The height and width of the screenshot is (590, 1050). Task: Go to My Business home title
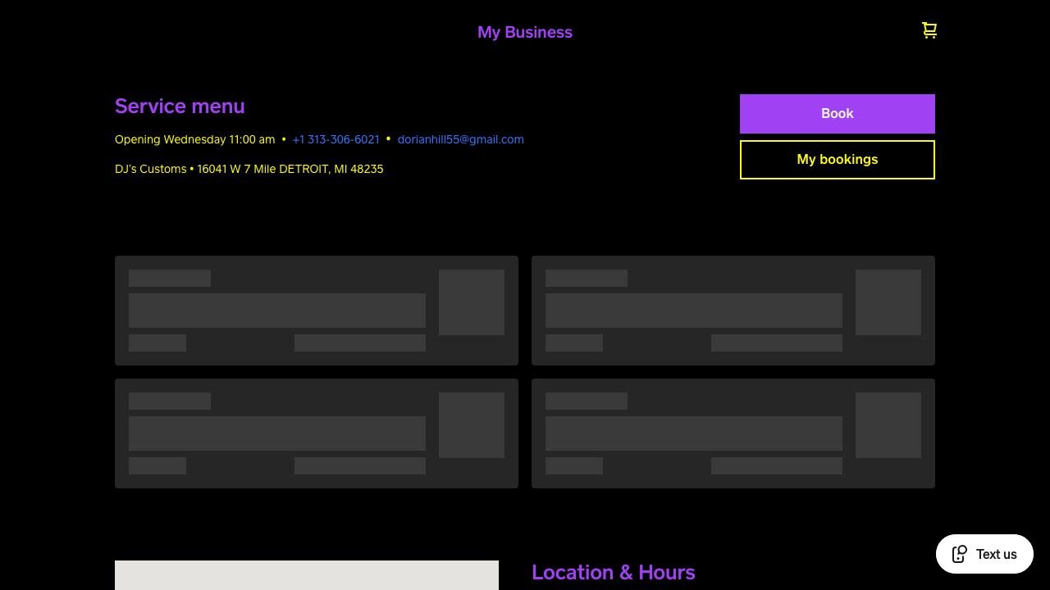click(x=525, y=33)
